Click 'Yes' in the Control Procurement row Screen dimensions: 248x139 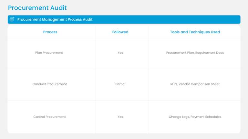tap(120, 117)
